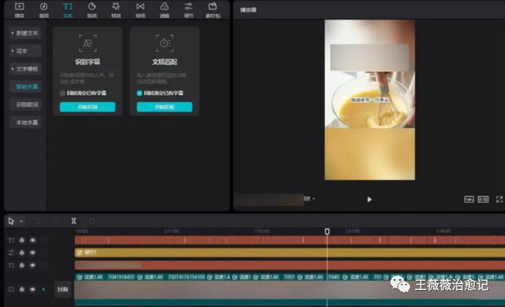The height and width of the screenshot is (307, 505).
Task: Enter fullscreen preview in the player
Action: point(500,200)
